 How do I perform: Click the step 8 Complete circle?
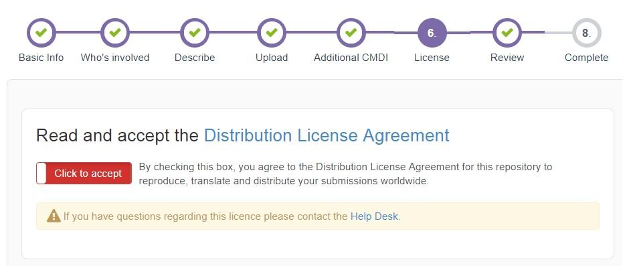[586, 33]
